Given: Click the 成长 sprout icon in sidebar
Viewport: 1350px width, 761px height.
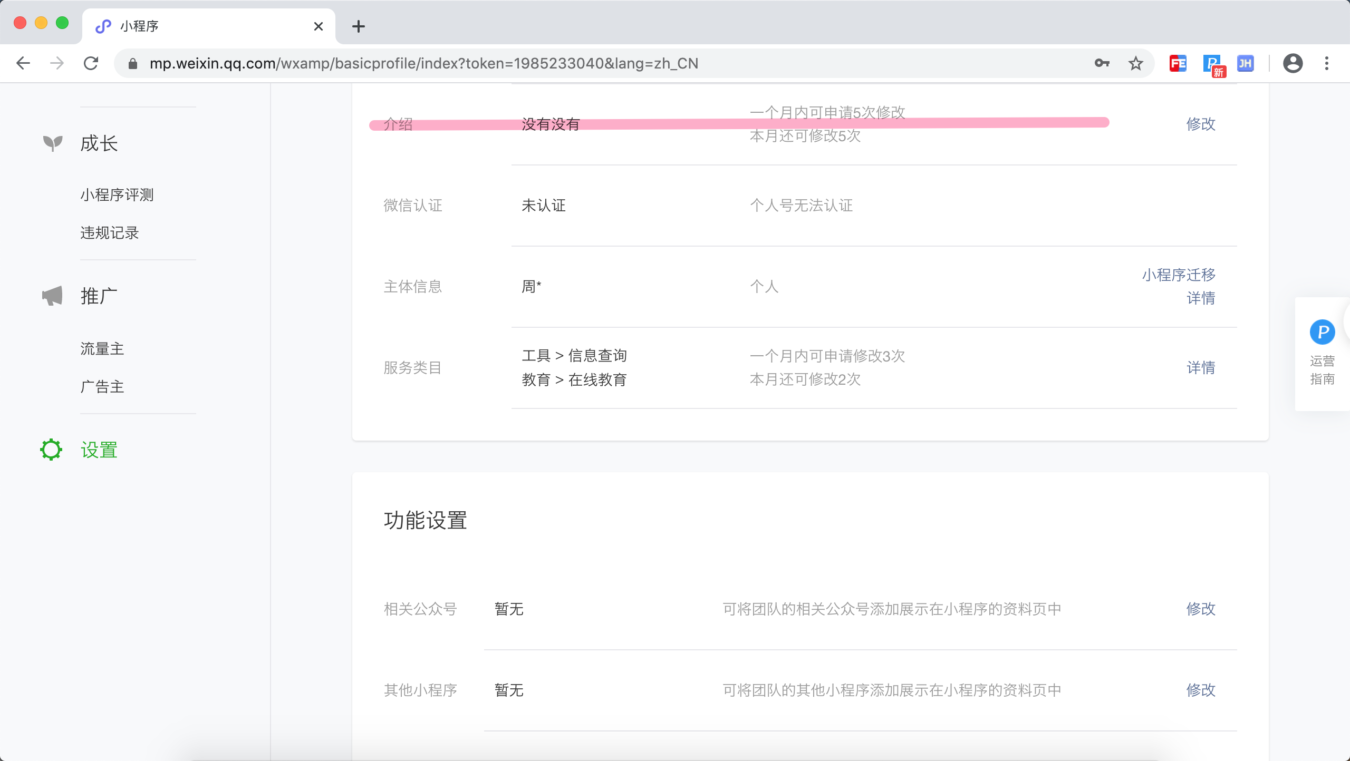Looking at the screenshot, I should [x=53, y=143].
